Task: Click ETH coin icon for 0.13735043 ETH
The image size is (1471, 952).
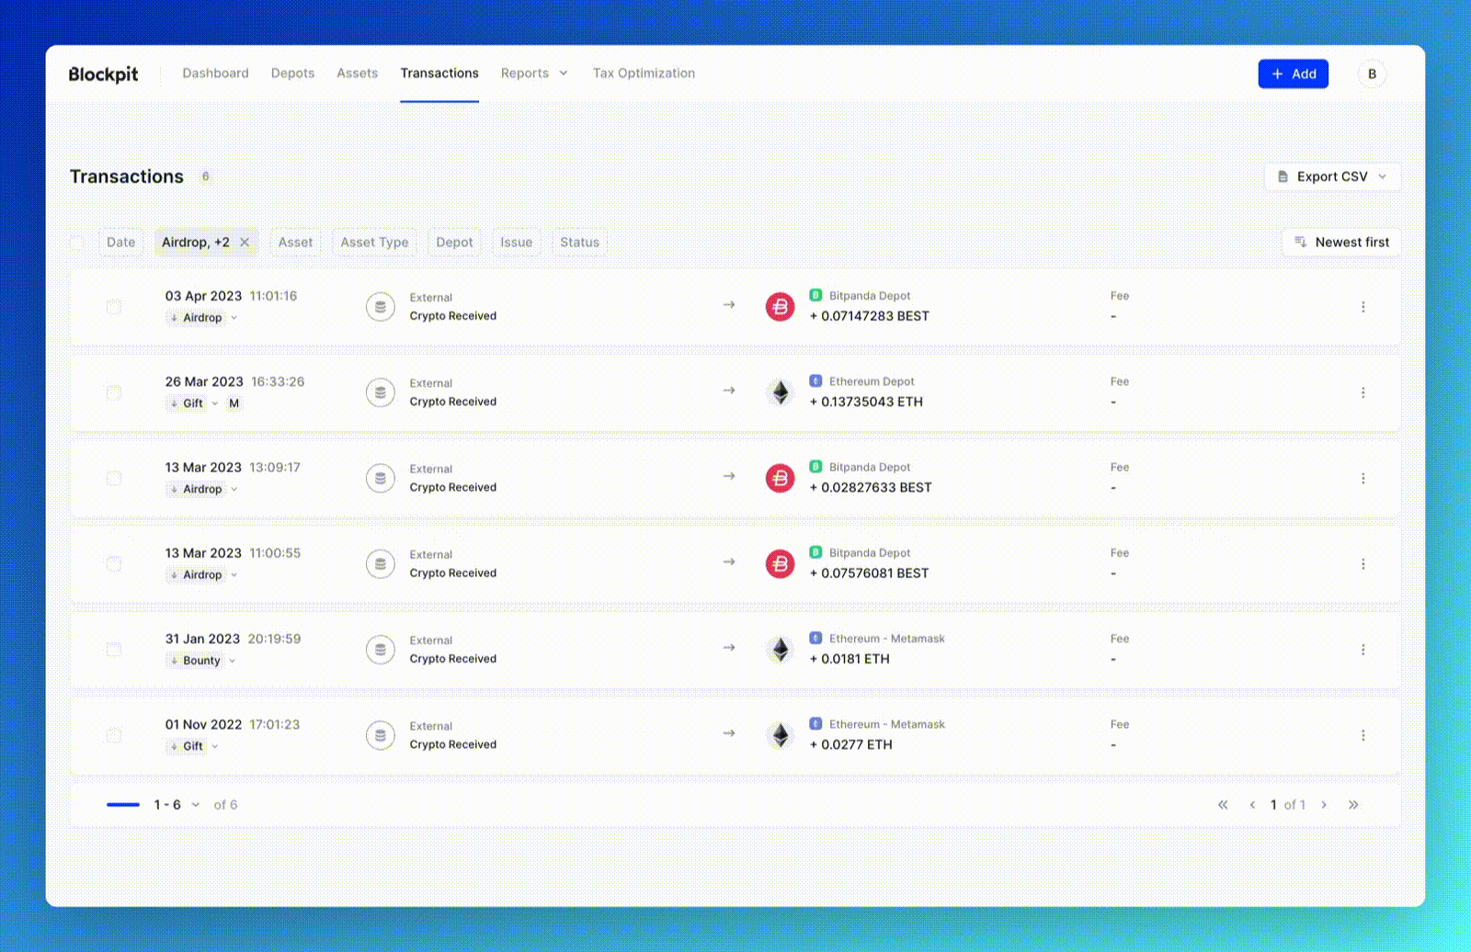Action: click(x=781, y=392)
